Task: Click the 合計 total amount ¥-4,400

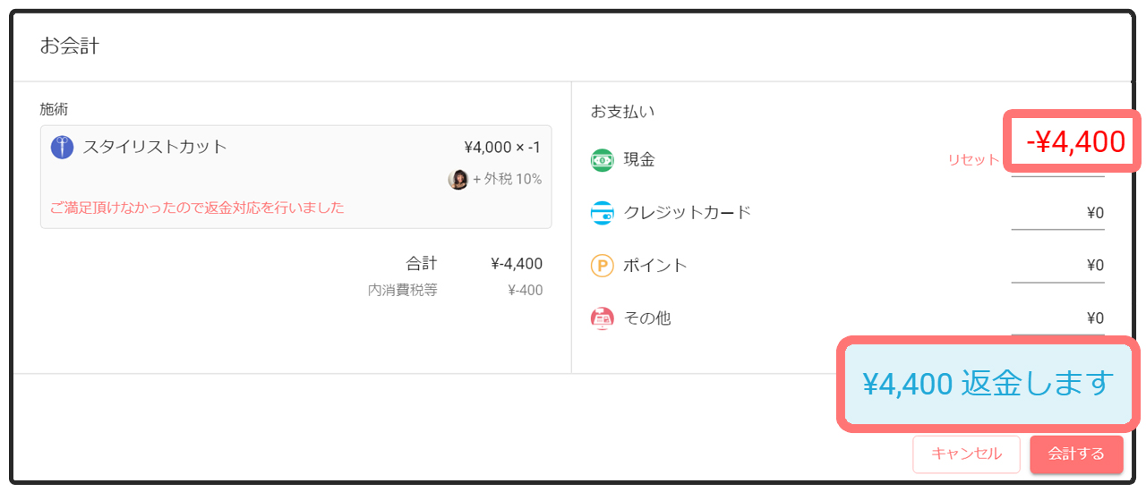Action: tap(517, 264)
